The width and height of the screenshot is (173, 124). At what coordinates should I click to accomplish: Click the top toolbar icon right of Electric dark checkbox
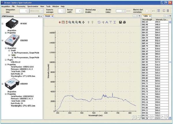[x=153, y=11]
